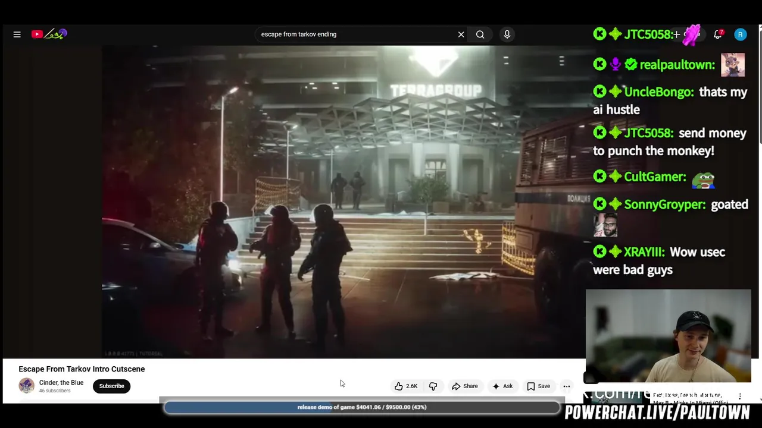The width and height of the screenshot is (762, 428).
Task: Open more actions three-dot menu
Action: [x=567, y=386]
